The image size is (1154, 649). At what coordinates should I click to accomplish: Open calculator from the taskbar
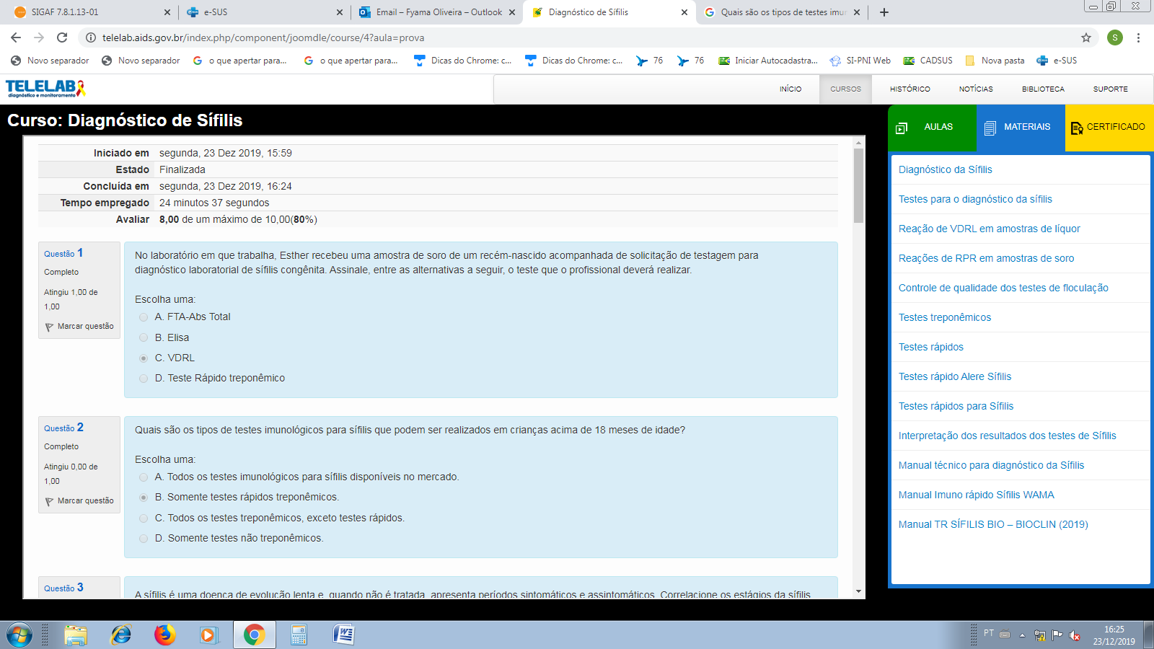tap(299, 635)
